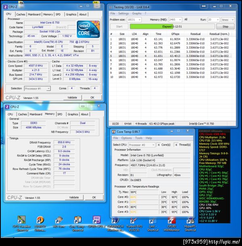Click Start button in LinX
The width and height of the screenshot is (242, 246).
point(119,27)
